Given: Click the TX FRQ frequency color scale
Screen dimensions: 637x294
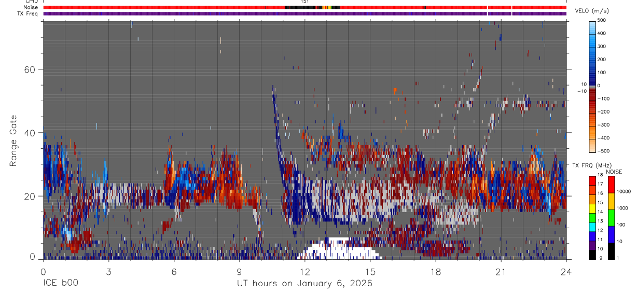Looking at the screenshot, I should click(592, 217).
